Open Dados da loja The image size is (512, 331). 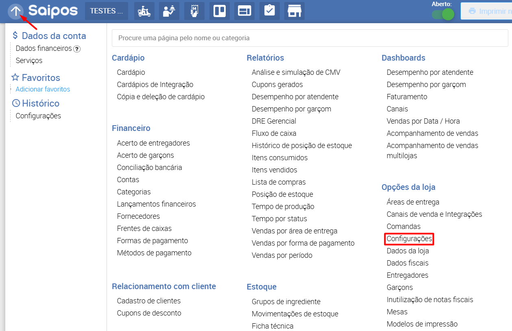coord(407,251)
